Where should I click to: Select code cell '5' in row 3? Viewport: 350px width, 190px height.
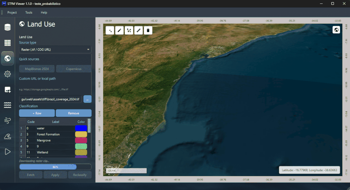pyautogui.click(x=31, y=140)
